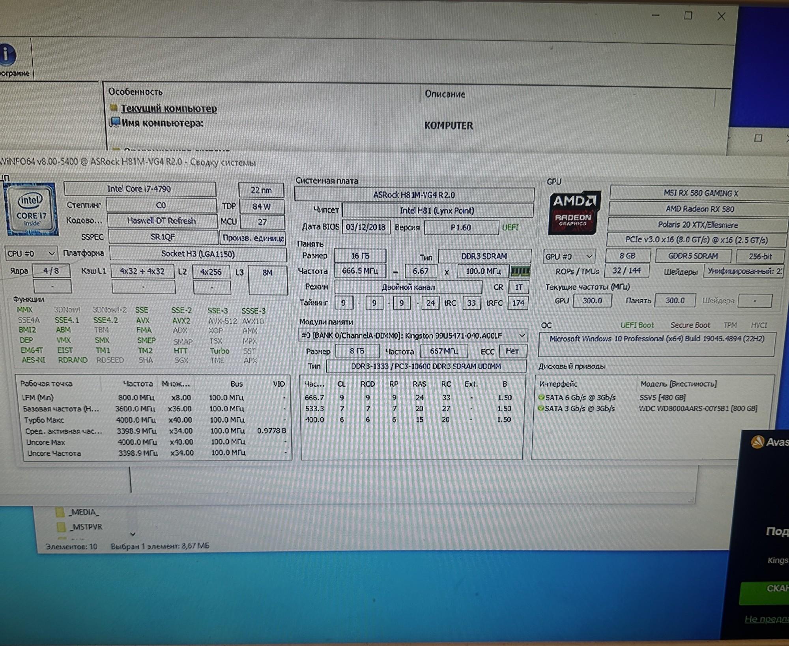
Task: Click the 'HVCI' indicator
Action: [759, 325]
